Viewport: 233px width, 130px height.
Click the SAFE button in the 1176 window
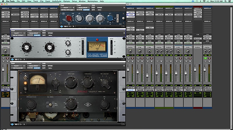(x=44, y=35)
